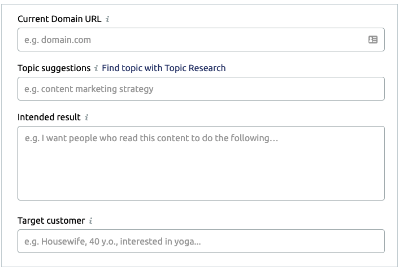Click the Current Domain URL label
The image size is (399, 270).
59,19
